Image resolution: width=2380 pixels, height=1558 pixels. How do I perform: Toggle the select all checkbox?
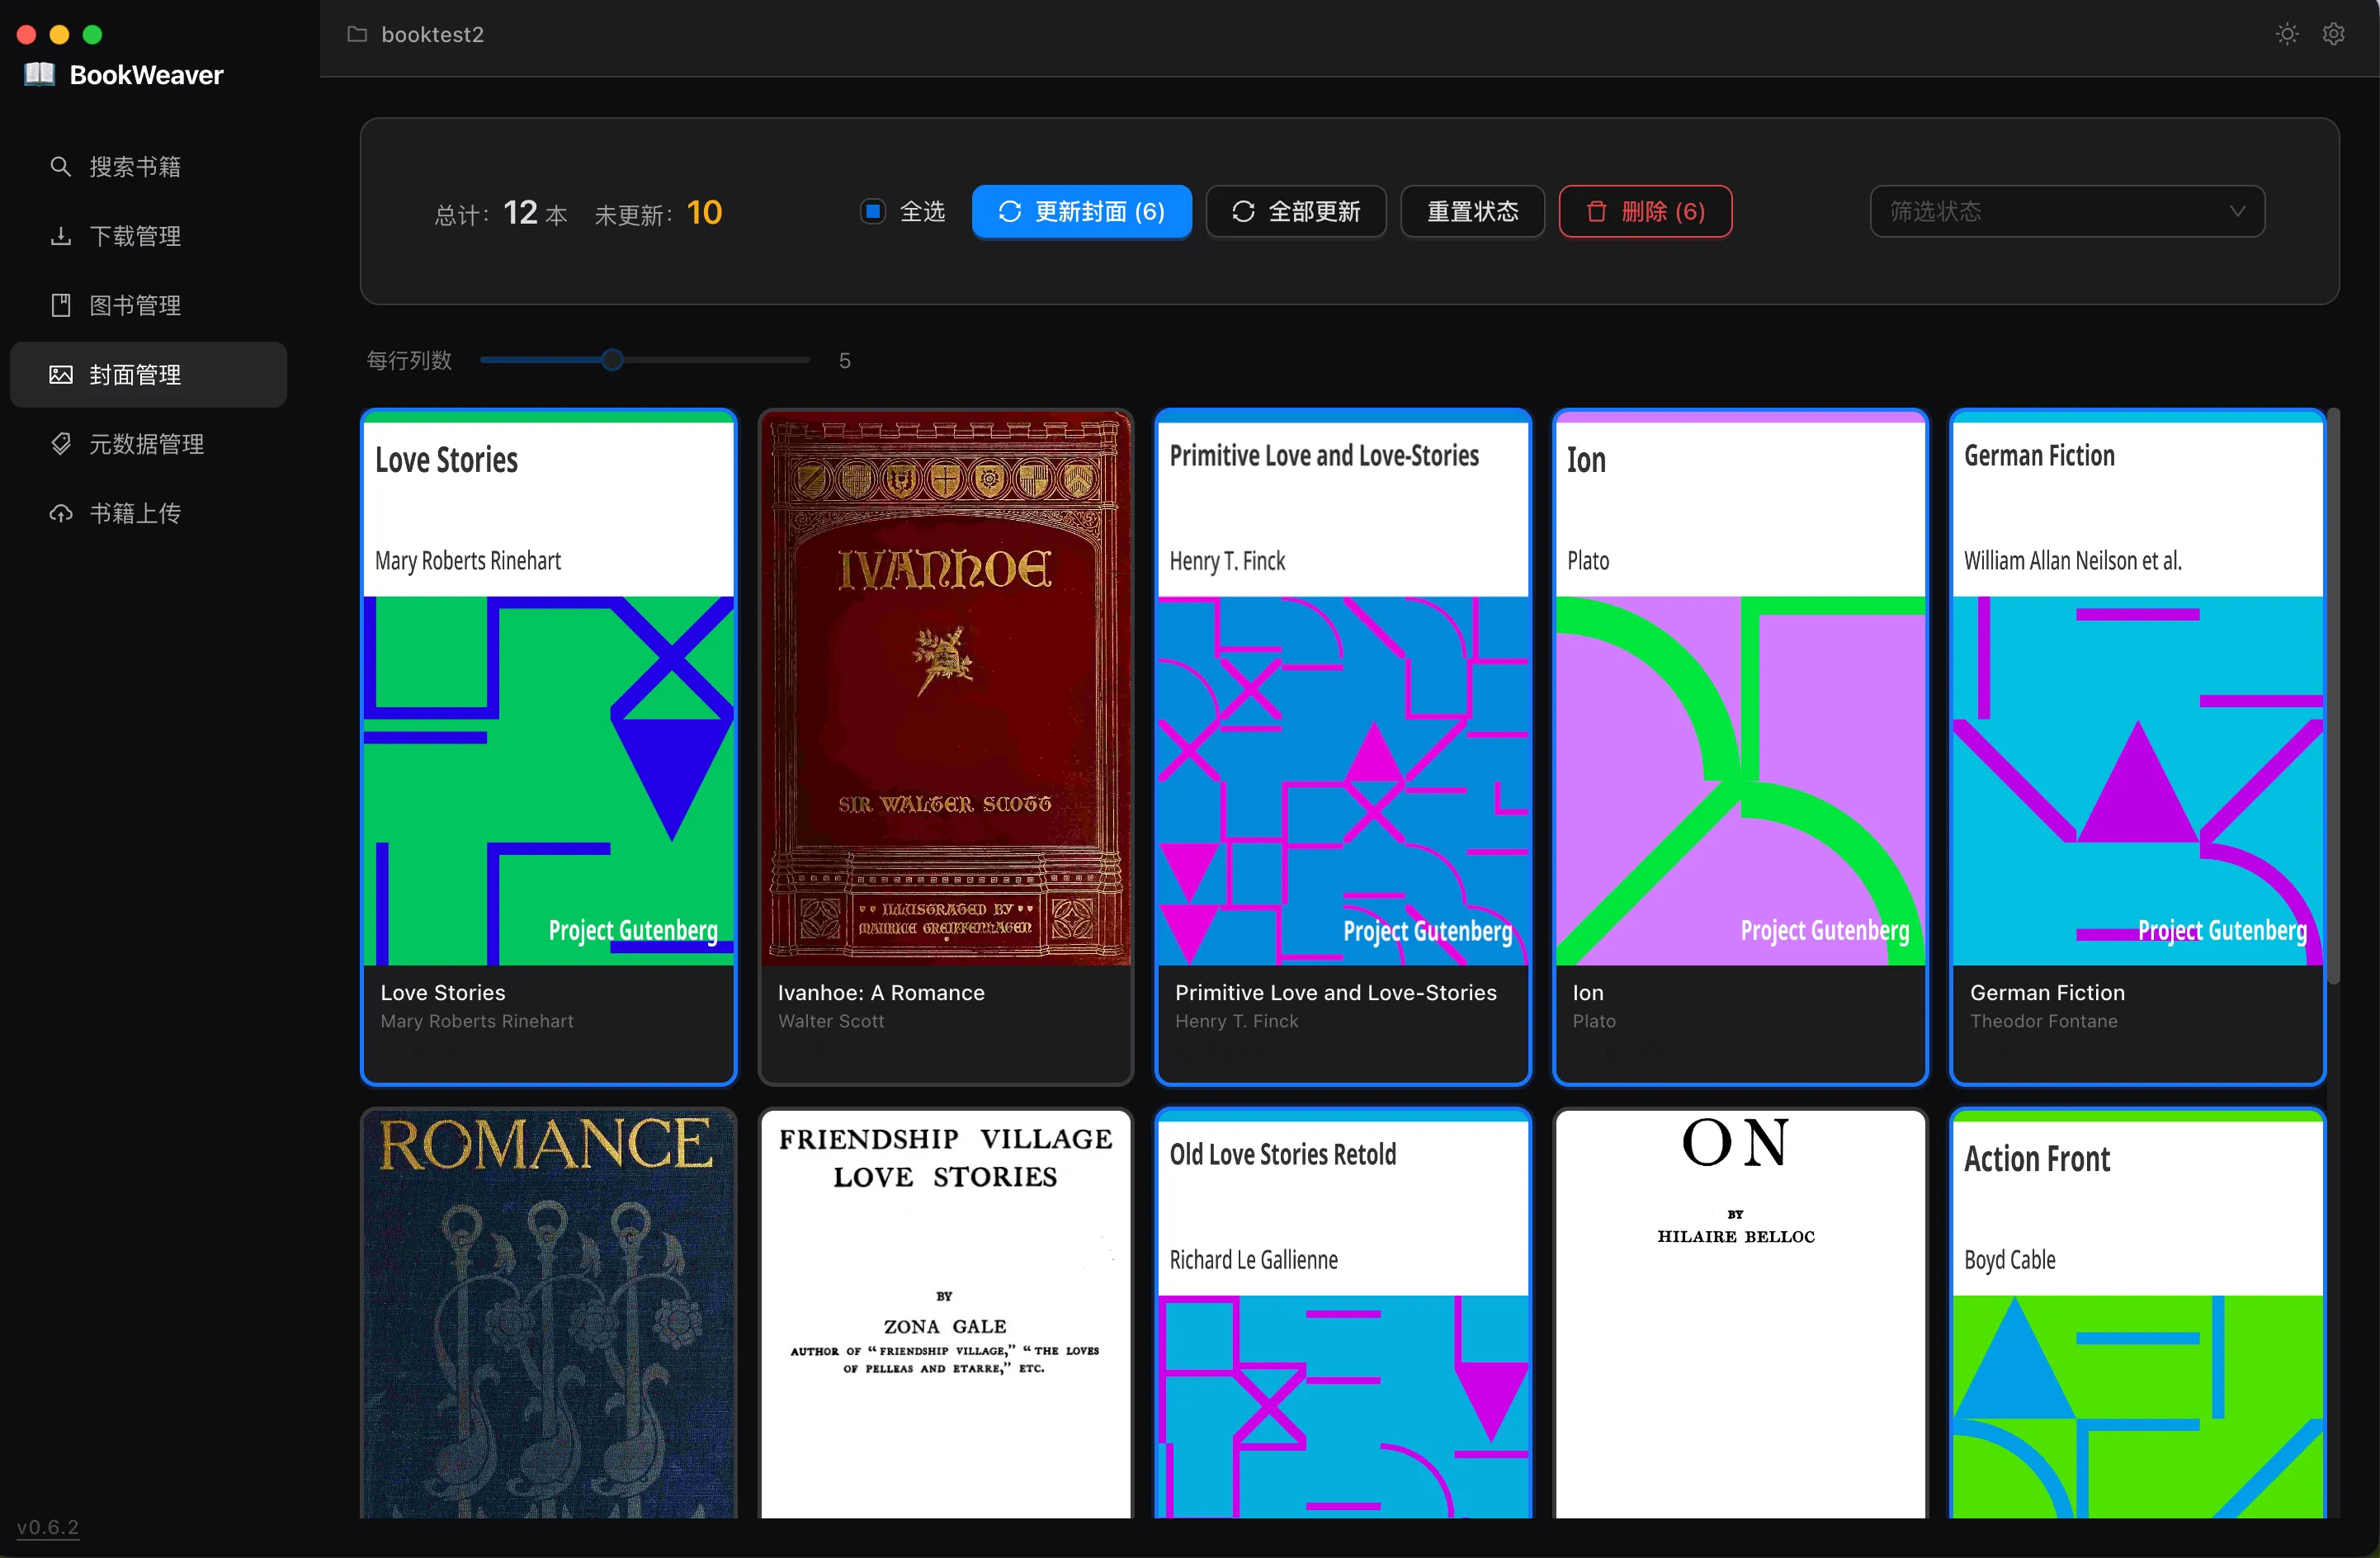872,211
